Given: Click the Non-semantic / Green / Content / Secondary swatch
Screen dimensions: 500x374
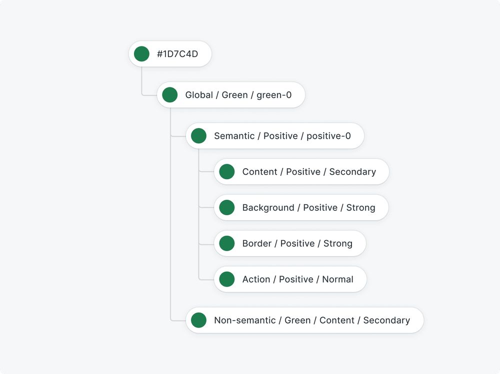Looking at the screenshot, I should 198,321.
